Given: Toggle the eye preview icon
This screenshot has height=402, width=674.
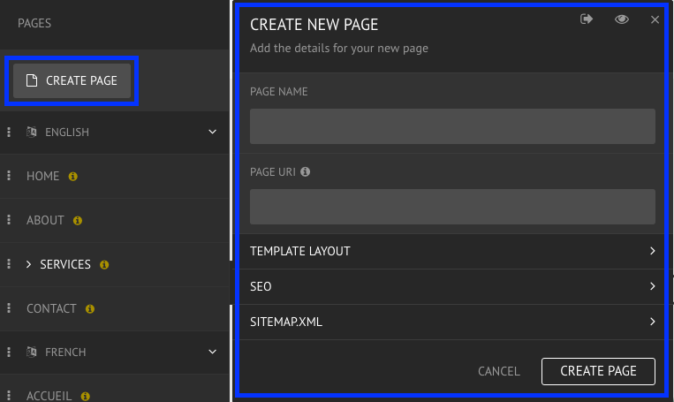Looking at the screenshot, I should pos(622,19).
